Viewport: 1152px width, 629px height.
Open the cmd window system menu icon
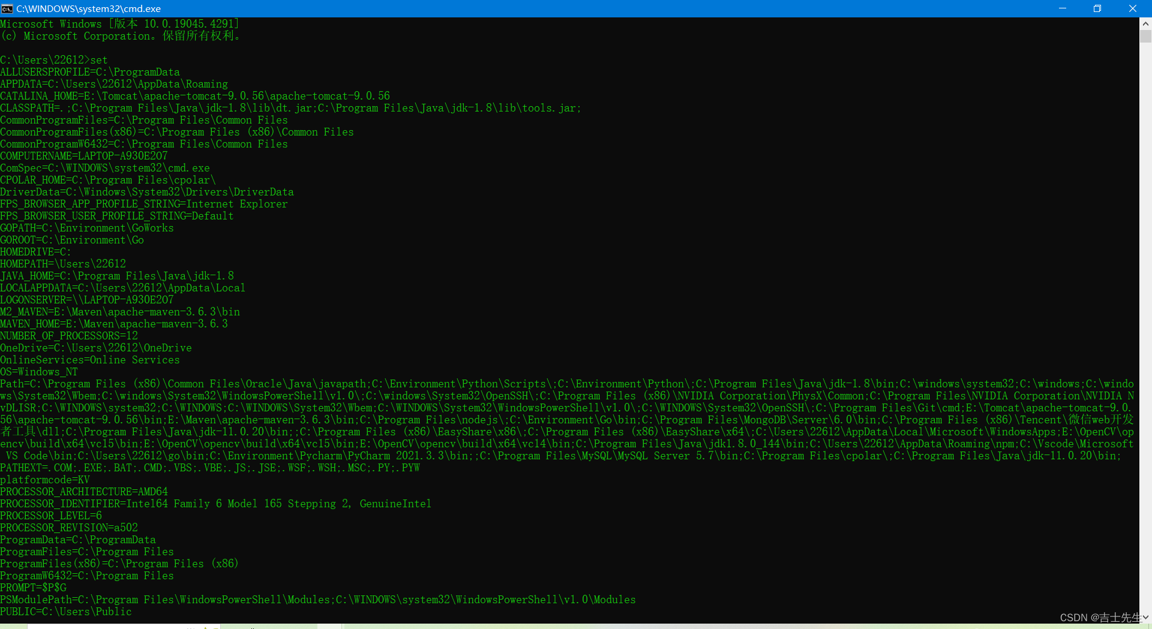(x=7, y=8)
